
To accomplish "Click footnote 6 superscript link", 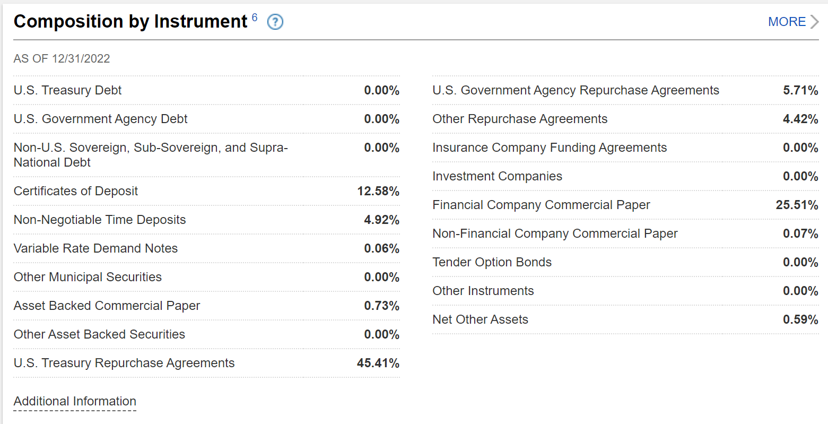I will pos(255,17).
